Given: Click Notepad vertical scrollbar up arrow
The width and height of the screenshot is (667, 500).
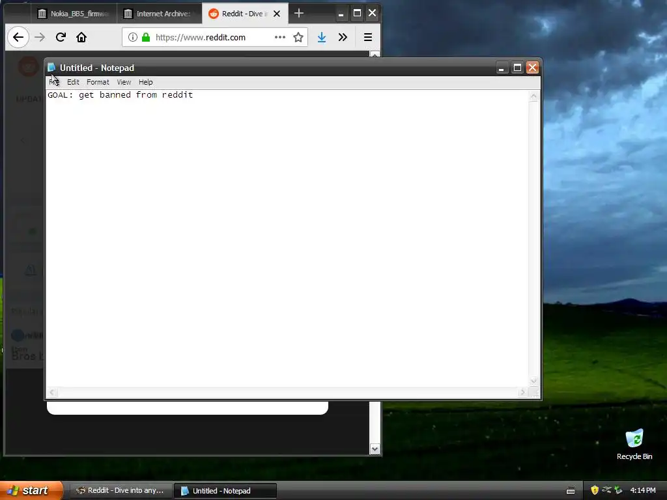Looking at the screenshot, I should tap(533, 96).
